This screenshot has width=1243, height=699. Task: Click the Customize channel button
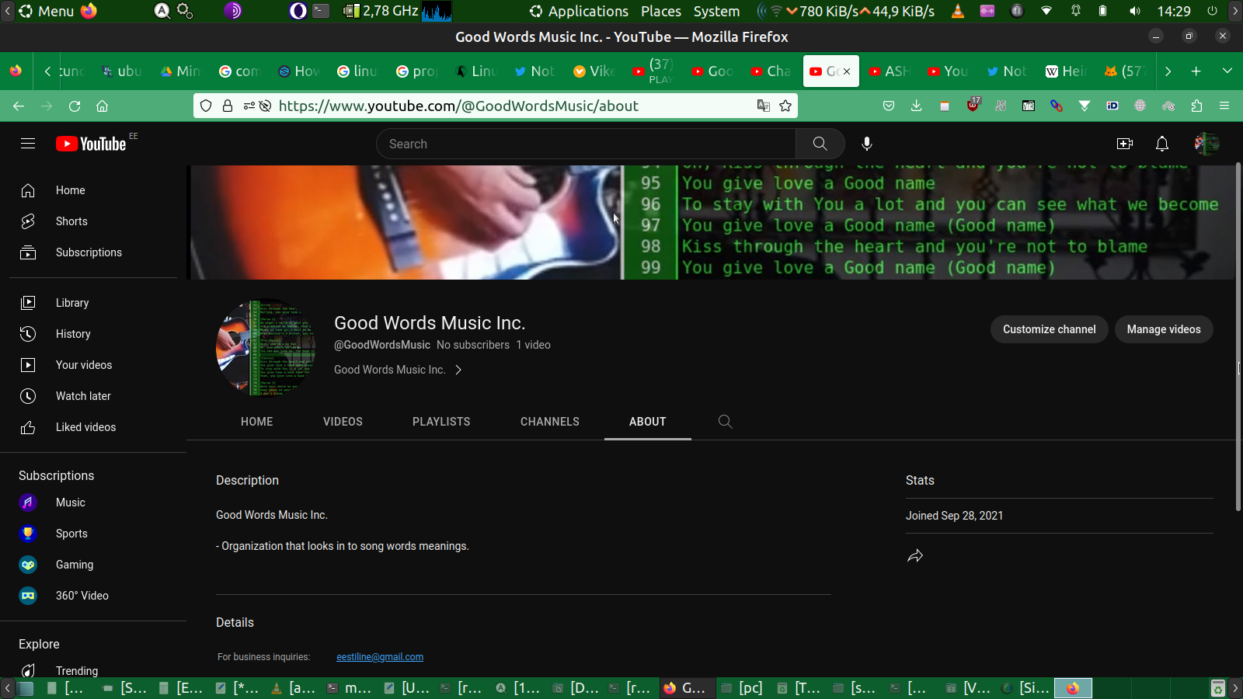pyautogui.click(x=1049, y=329)
